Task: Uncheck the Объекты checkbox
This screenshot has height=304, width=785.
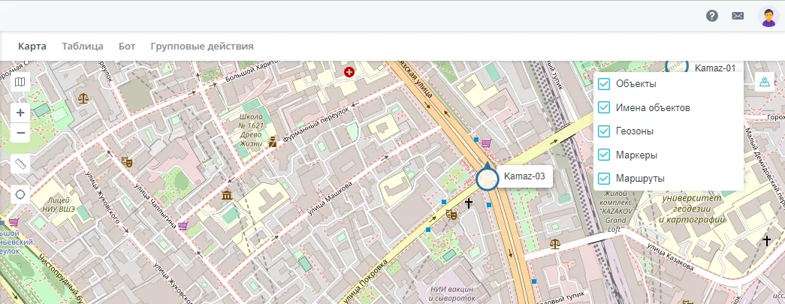Action: [604, 84]
